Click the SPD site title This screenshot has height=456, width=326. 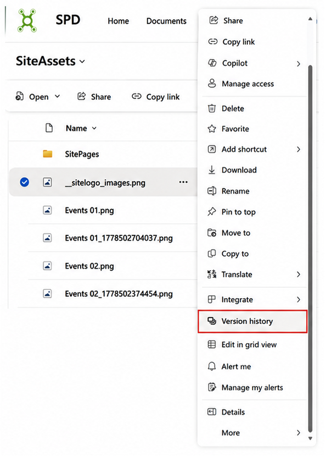(68, 20)
